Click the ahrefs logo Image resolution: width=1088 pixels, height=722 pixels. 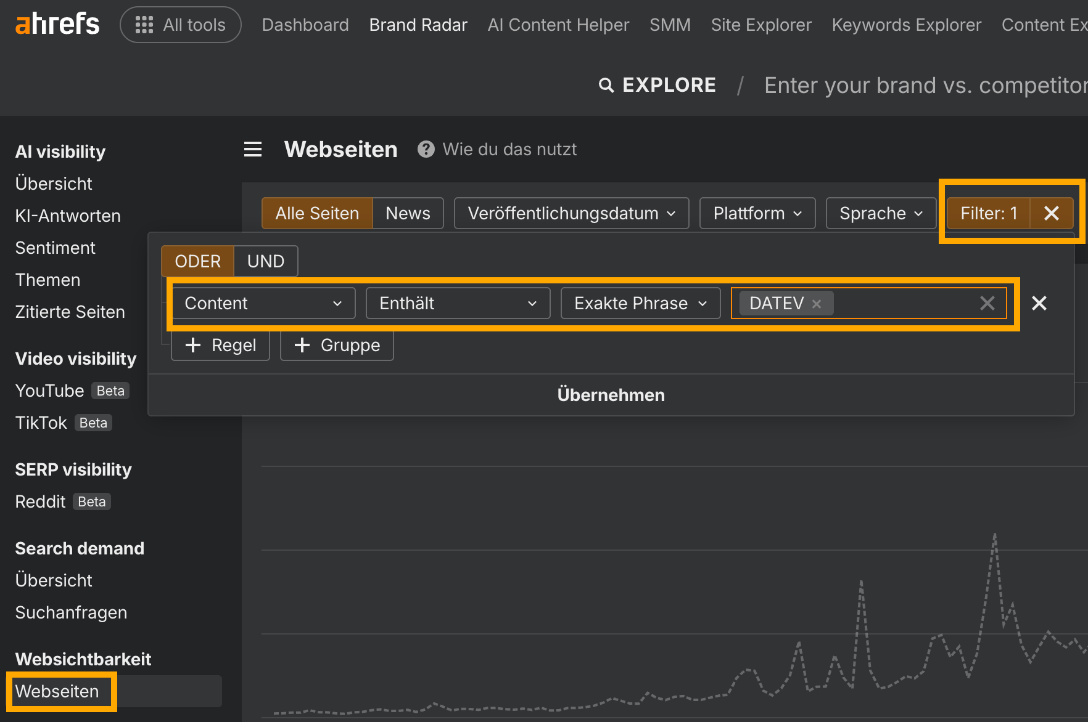click(x=57, y=25)
